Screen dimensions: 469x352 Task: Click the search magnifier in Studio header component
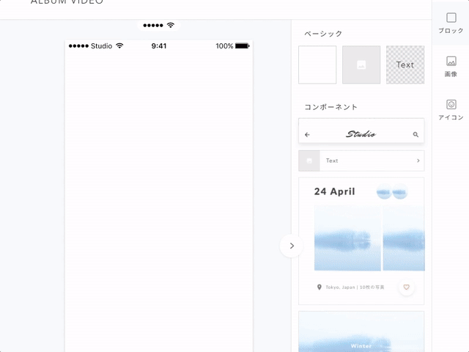[x=416, y=135]
